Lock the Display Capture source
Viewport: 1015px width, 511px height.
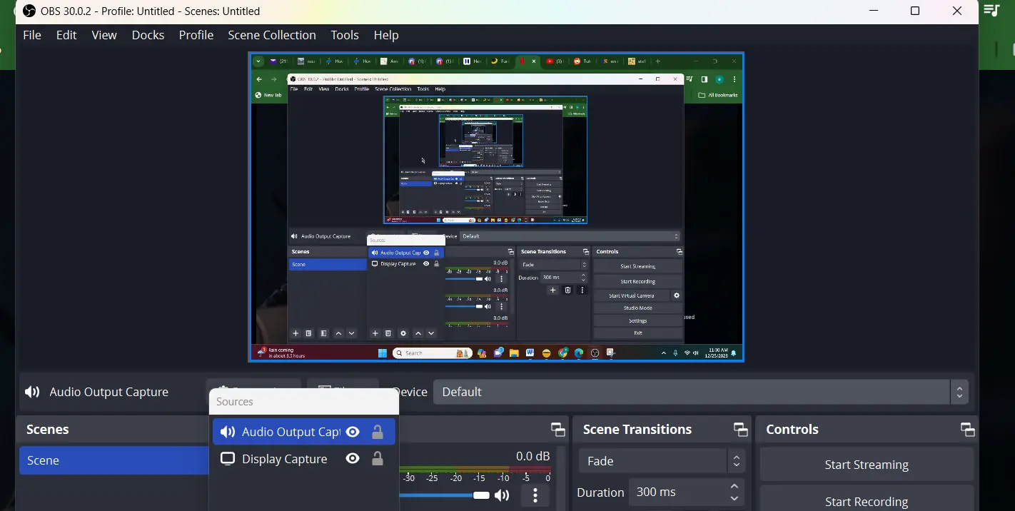pyautogui.click(x=378, y=459)
